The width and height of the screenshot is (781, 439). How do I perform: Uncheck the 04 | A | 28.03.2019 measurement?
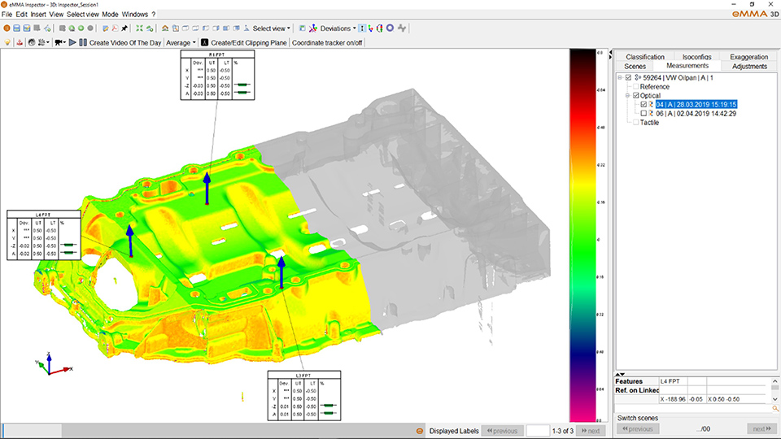[x=644, y=105]
